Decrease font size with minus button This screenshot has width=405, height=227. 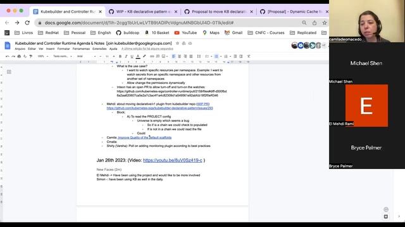101,56
